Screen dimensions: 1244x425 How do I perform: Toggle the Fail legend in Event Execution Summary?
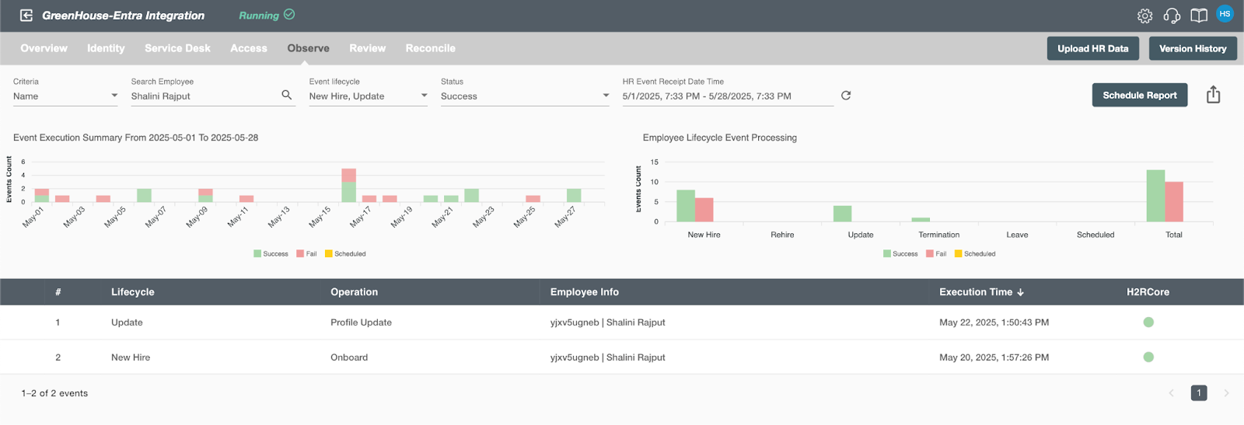pos(306,254)
